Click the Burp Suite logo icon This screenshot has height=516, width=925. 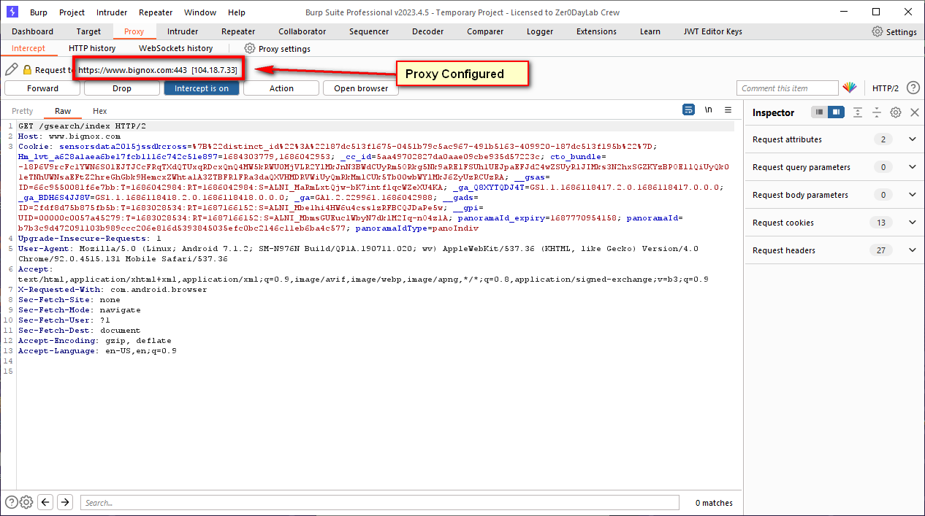click(12, 12)
